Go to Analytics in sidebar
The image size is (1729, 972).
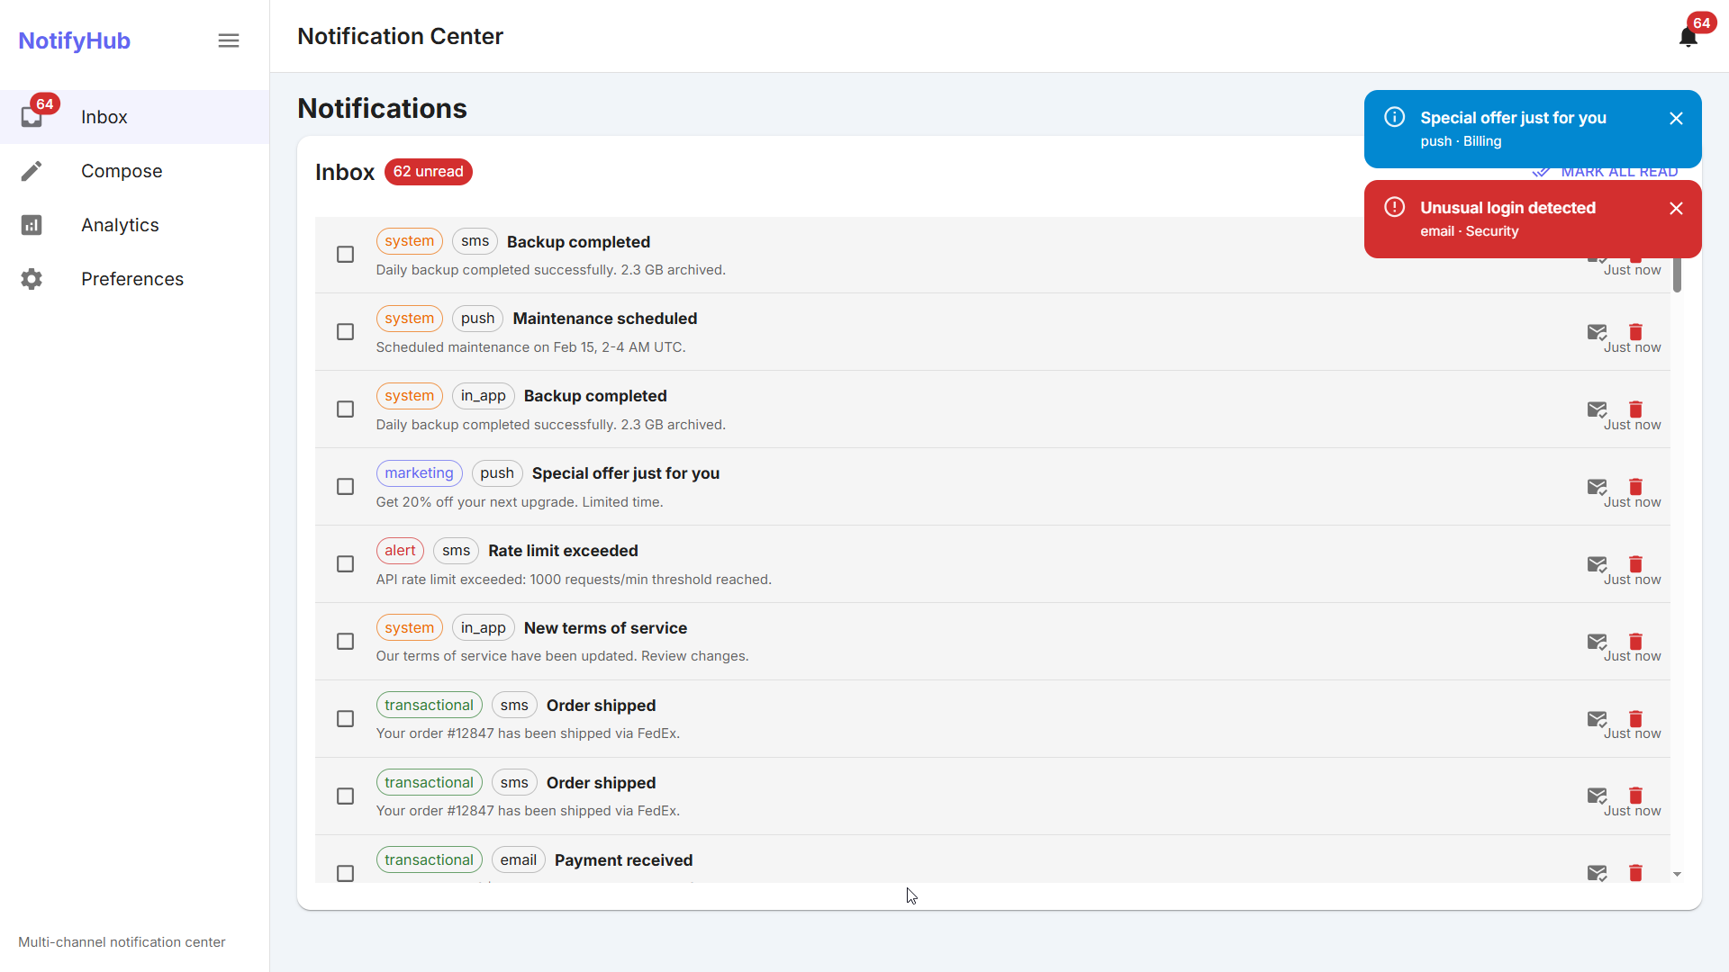coord(120,225)
